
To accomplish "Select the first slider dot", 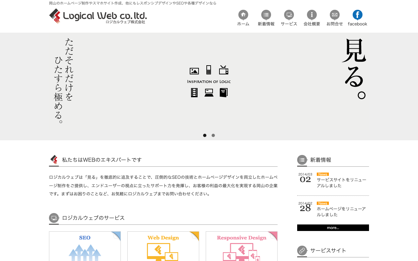I will pos(205,135).
